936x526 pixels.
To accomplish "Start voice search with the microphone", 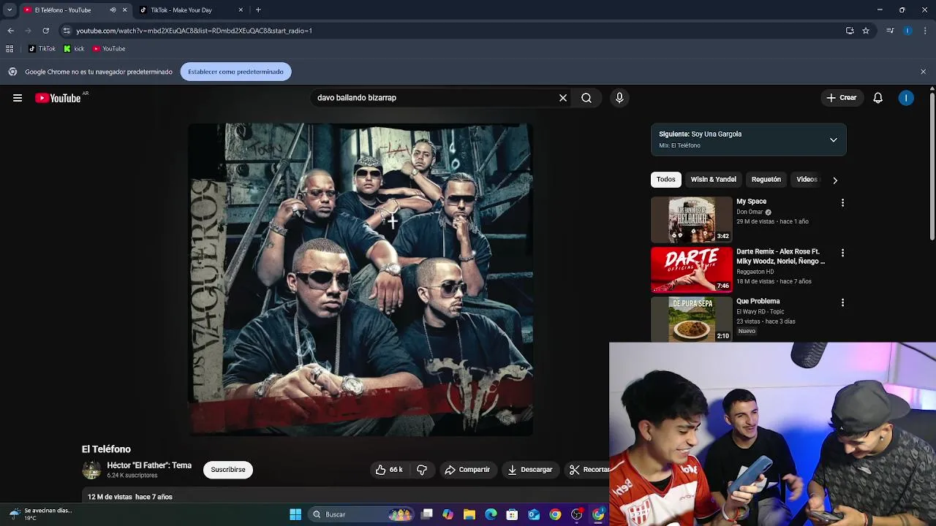I will coord(619,98).
